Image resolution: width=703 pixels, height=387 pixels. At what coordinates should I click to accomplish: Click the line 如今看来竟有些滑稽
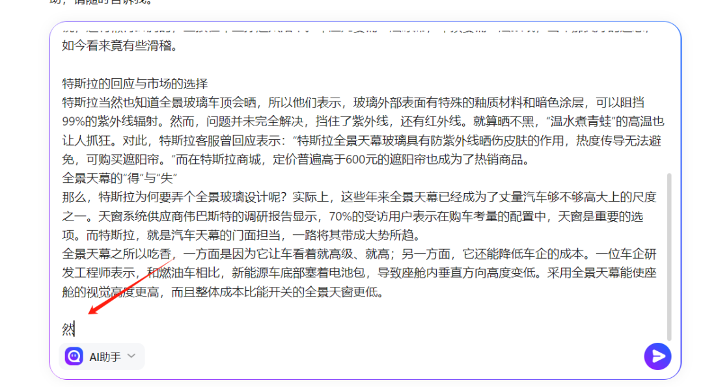click(120, 46)
